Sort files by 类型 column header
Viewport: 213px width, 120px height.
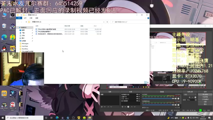pyautogui.click(x=86, y=26)
